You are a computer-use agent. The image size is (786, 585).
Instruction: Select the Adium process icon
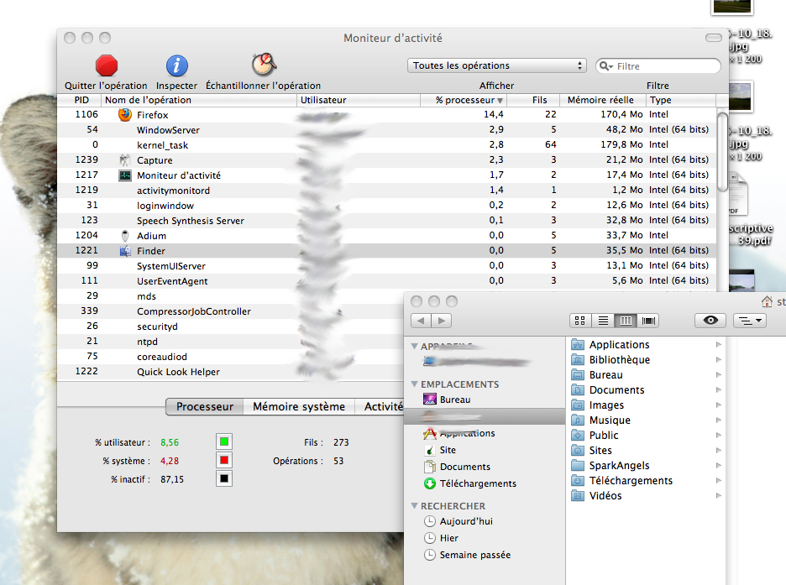[125, 236]
